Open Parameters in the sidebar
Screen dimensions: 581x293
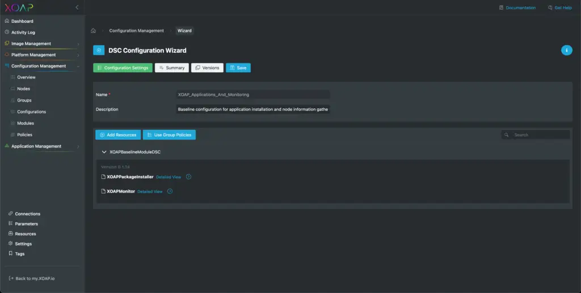click(x=26, y=224)
